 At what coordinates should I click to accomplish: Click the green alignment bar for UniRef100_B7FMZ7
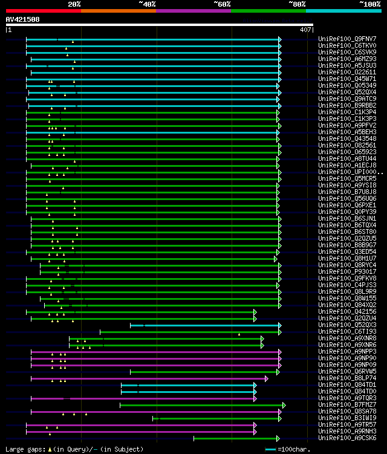pos(203,406)
